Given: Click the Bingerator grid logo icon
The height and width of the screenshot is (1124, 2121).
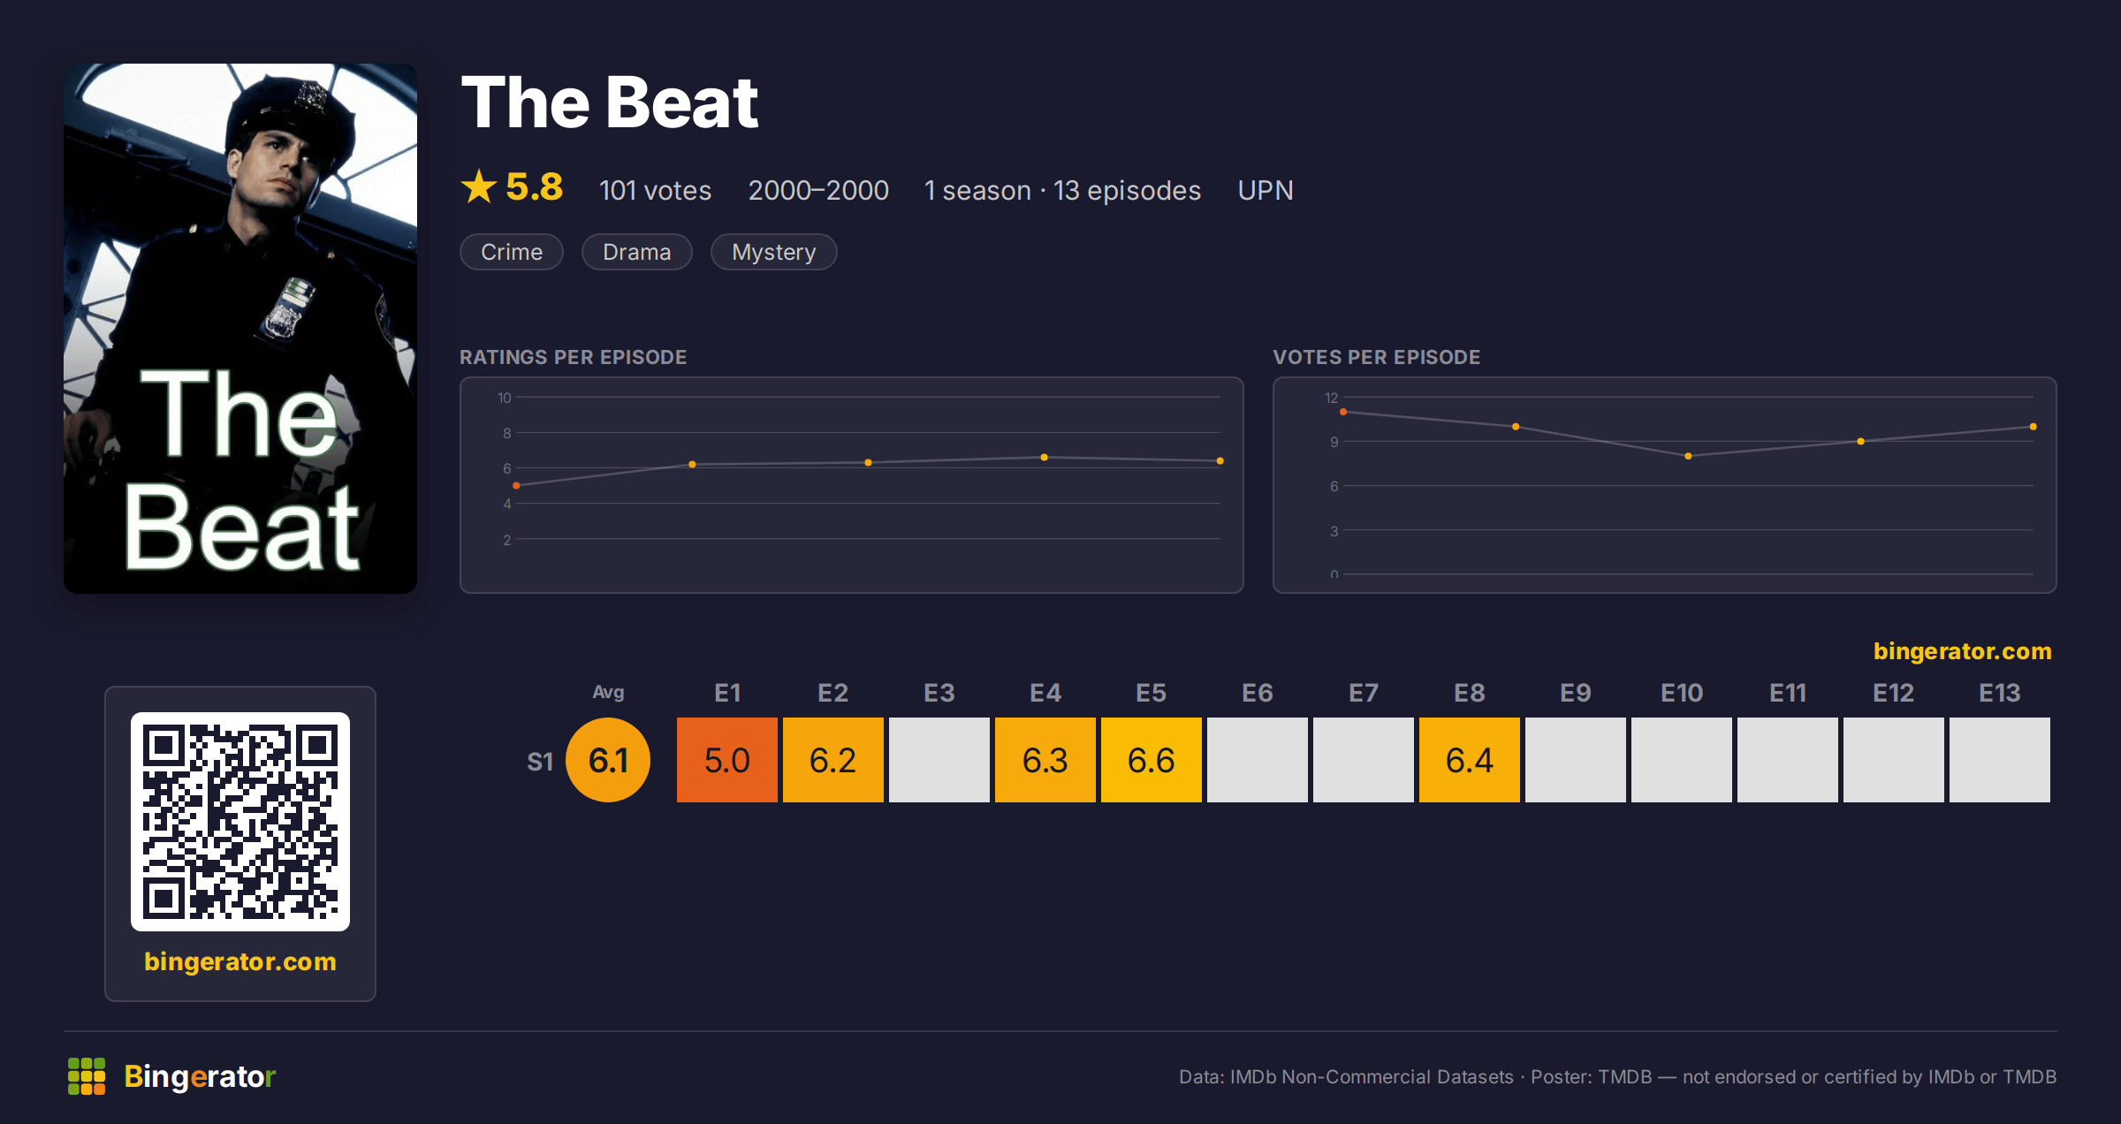Looking at the screenshot, I should point(87,1076).
